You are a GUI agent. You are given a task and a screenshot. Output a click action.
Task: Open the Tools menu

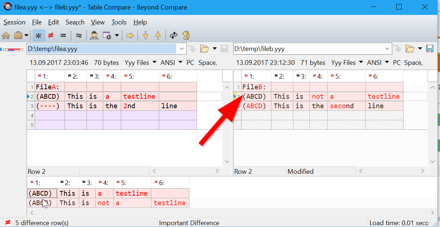(x=119, y=22)
